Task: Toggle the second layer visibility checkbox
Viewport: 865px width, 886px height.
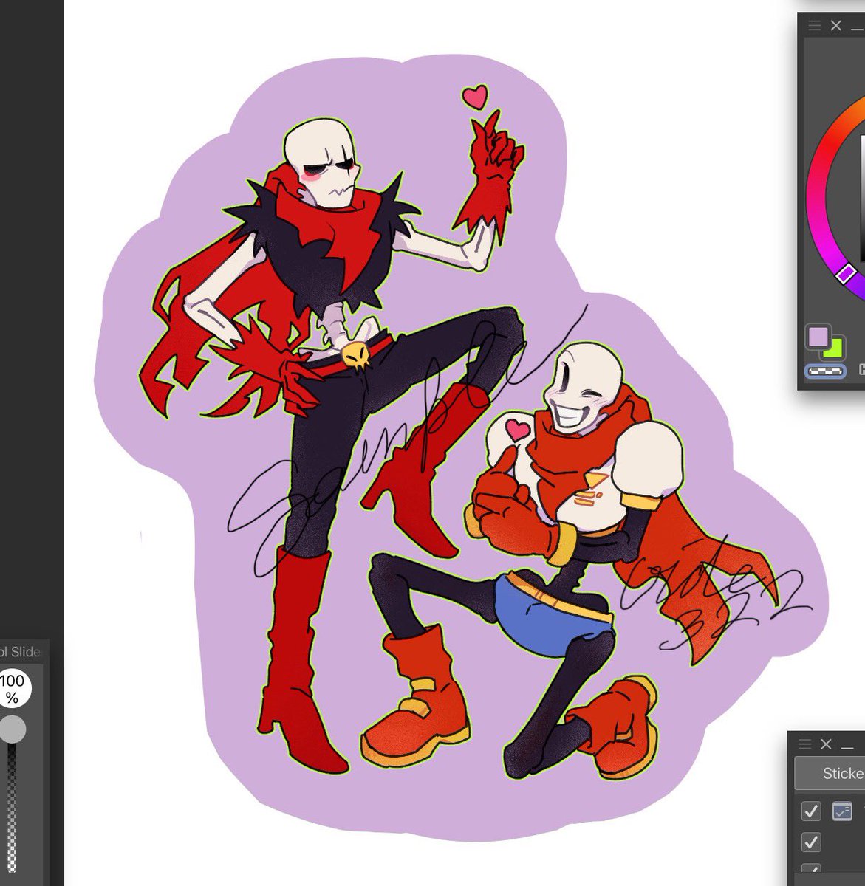Action: [811, 842]
